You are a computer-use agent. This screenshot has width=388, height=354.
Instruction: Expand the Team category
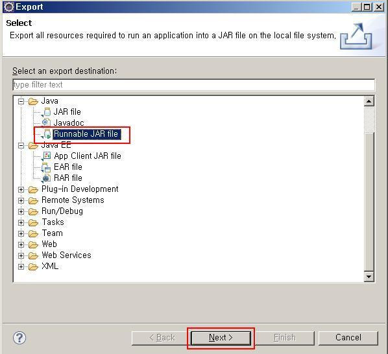click(x=21, y=233)
